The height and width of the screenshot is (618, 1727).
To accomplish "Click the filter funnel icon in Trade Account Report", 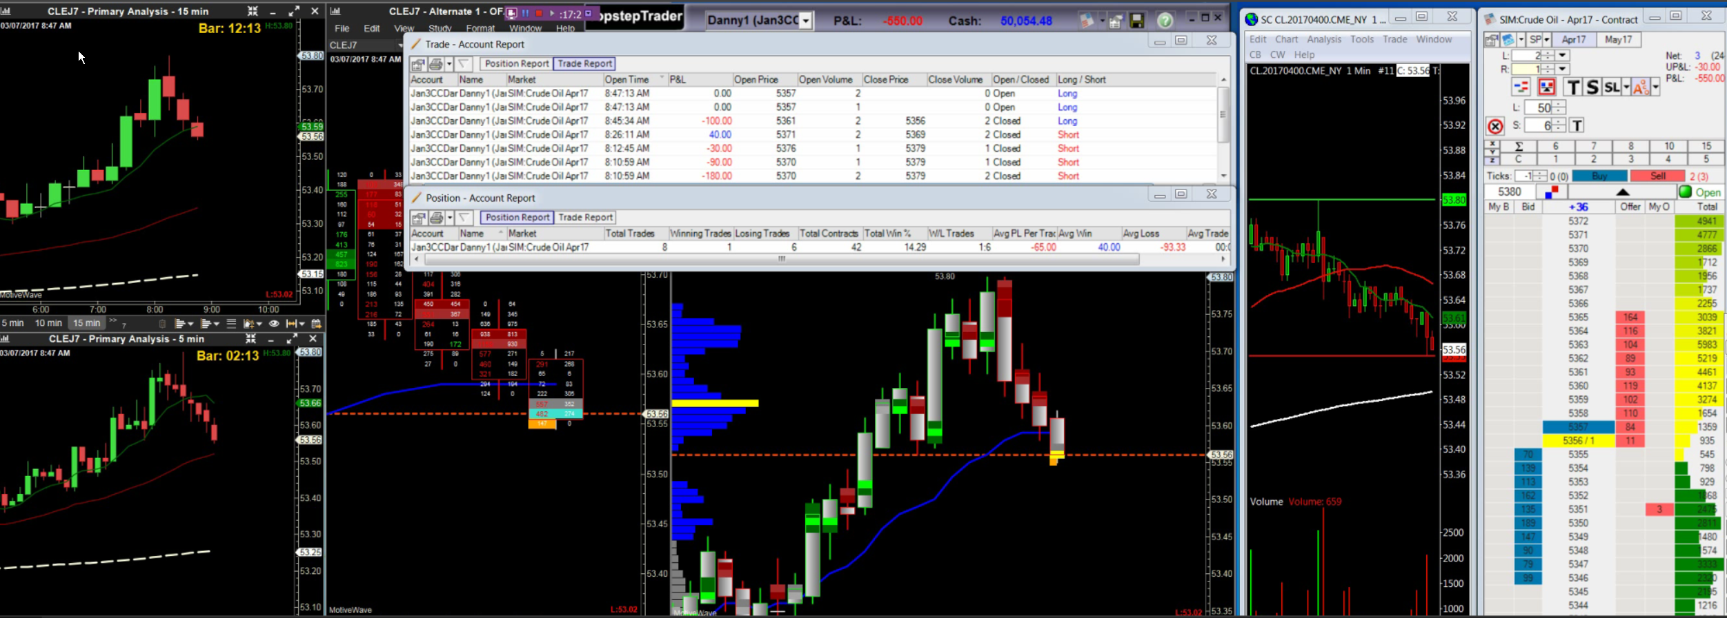I will click(x=464, y=64).
